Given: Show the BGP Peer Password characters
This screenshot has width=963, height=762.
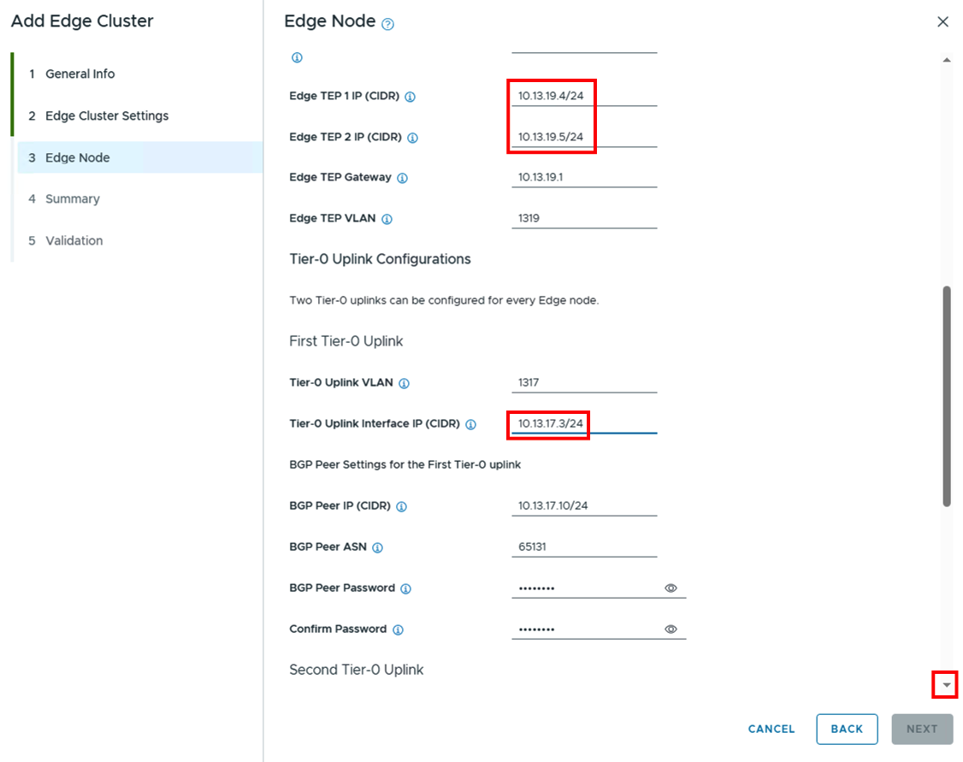Looking at the screenshot, I should click(671, 588).
